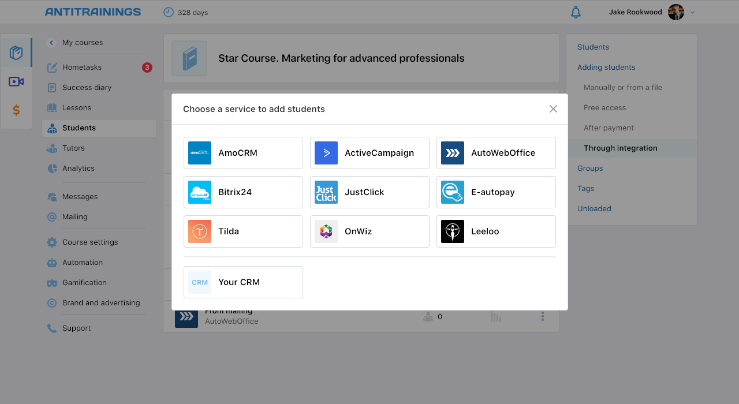Screen dimensions: 739x404
Task: Click the AmoCRM logo icon
Action: click(x=200, y=153)
